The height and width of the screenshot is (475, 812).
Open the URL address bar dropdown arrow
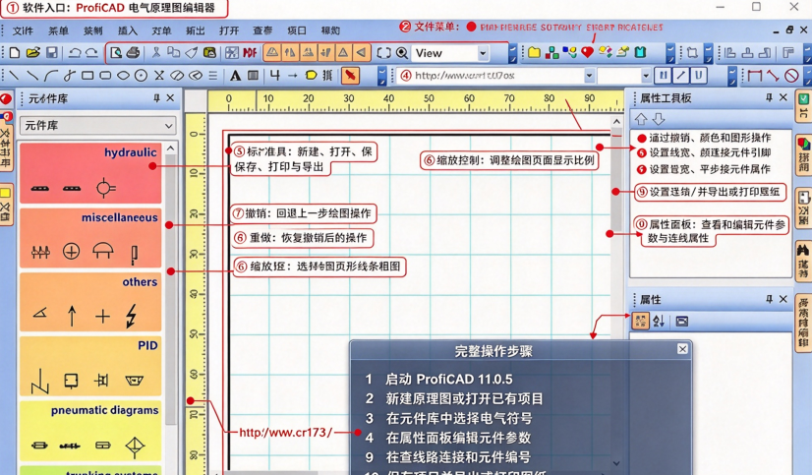coord(589,76)
